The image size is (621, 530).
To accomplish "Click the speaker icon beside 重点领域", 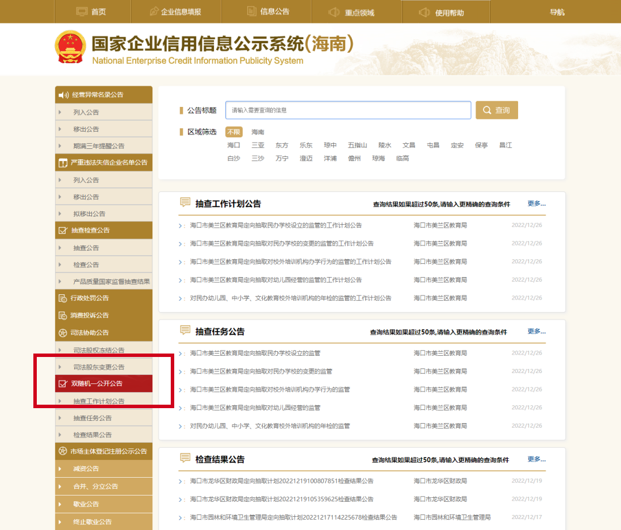I will [x=334, y=12].
